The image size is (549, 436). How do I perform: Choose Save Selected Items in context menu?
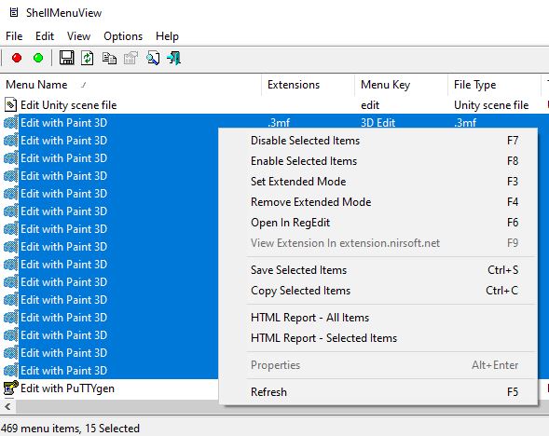point(378,270)
